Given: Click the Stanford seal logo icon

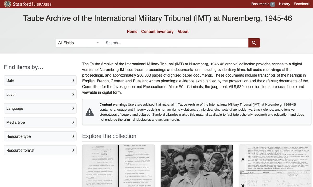Looking at the screenshot, I should coord(8,4).
